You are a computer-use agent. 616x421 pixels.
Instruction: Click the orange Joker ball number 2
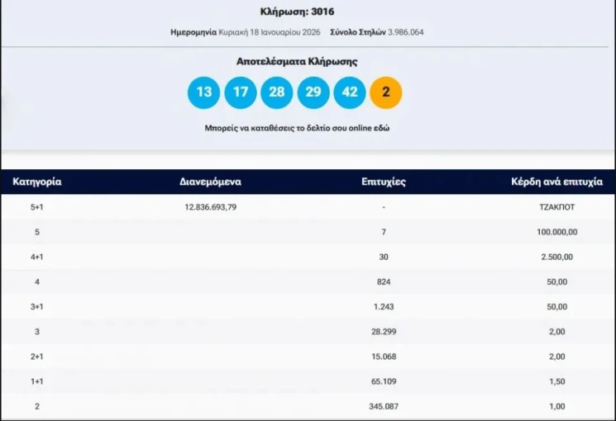click(x=386, y=92)
